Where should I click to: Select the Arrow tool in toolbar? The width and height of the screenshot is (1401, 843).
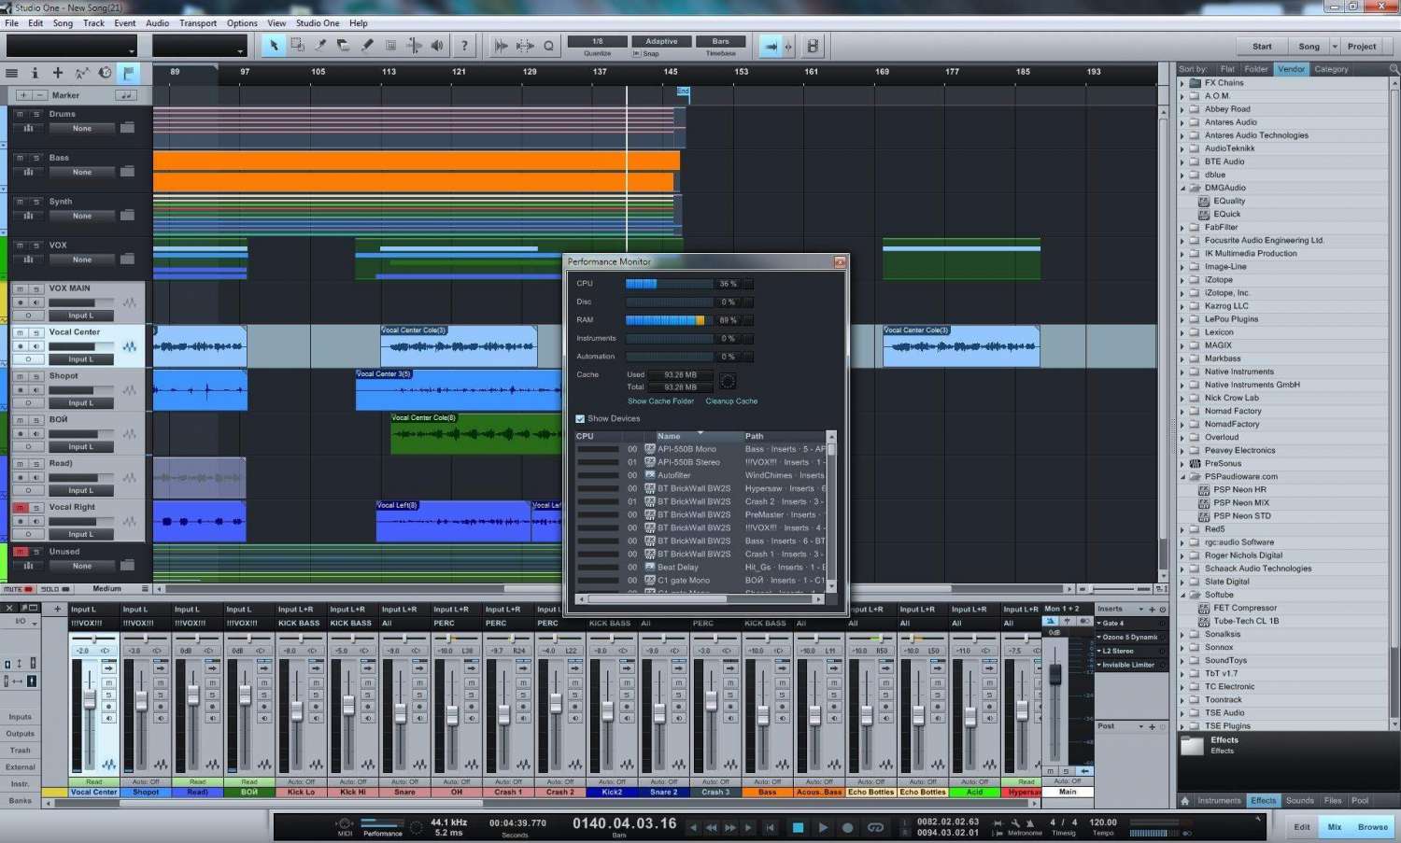(x=274, y=46)
